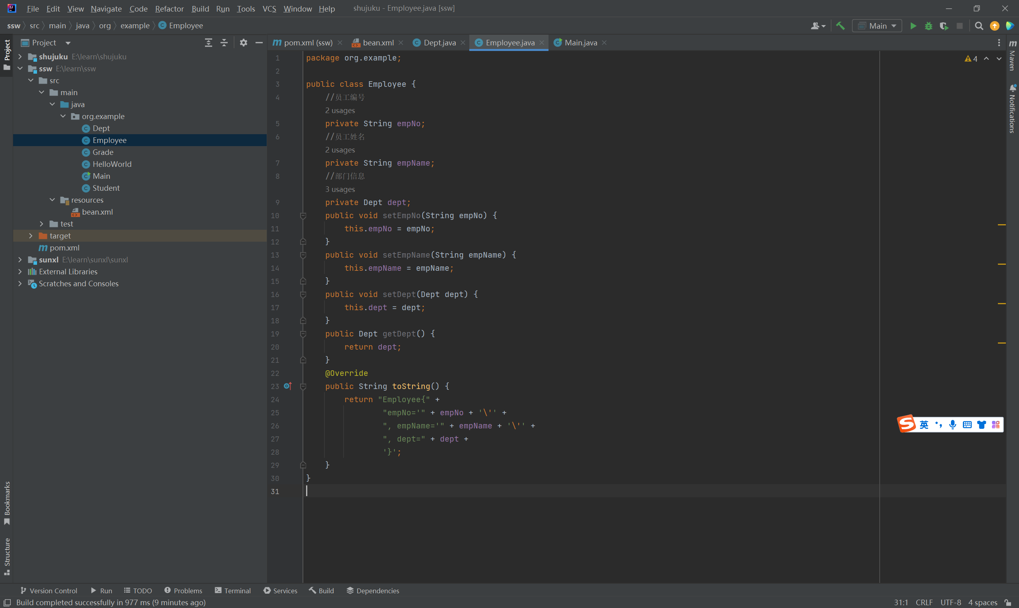Viewport: 1019px width, 608px height.
Task: Click the Build project hammer icon
Action: 840,26
